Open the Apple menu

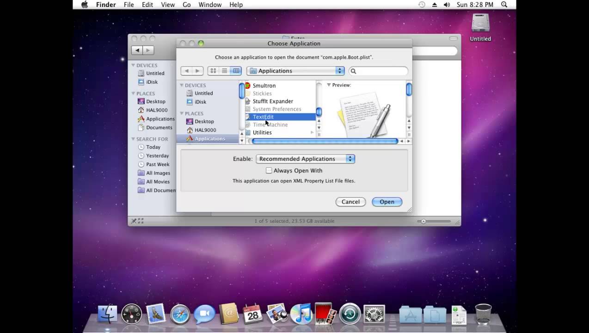pyautogui.click(x=85, y=5)
